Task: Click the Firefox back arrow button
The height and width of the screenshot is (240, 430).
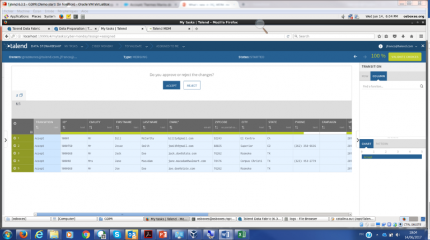Action: pos(7,36)
